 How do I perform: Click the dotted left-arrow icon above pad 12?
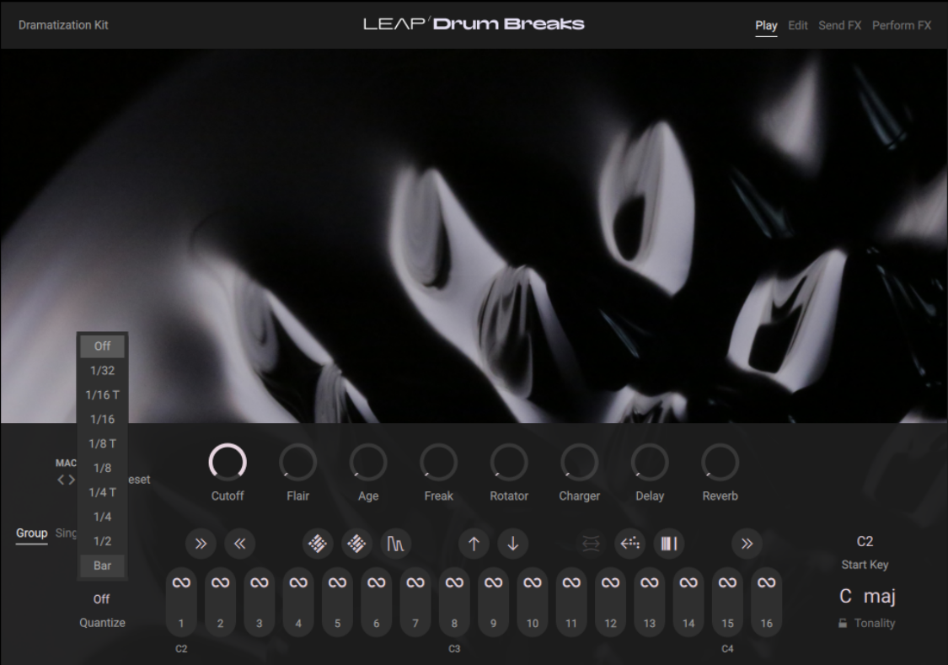pyautogui.click(x=629, y=544)
